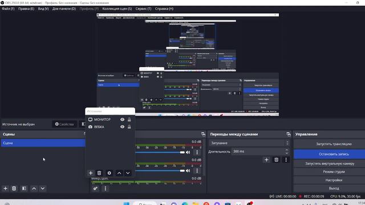Undock the audio mixer panel via its float icon
The height and width of the screenshot is (205, 365).
click(203, 134)
